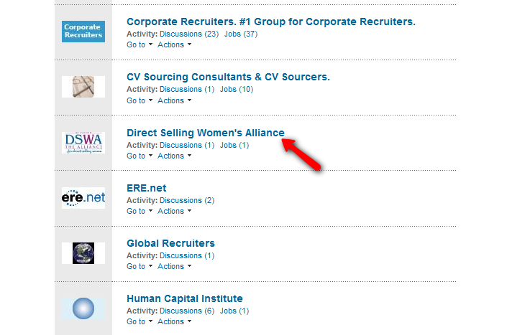Image resolution: width=507 pixels, height=335 pixels.
Task: Click the Corporate Recruiters group logo
Action: click(83, 32)
